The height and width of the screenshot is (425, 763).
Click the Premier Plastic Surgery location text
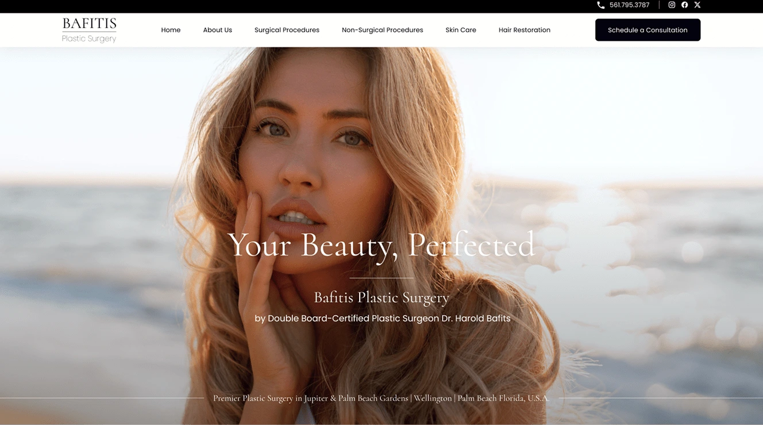(x=381, y=397)
